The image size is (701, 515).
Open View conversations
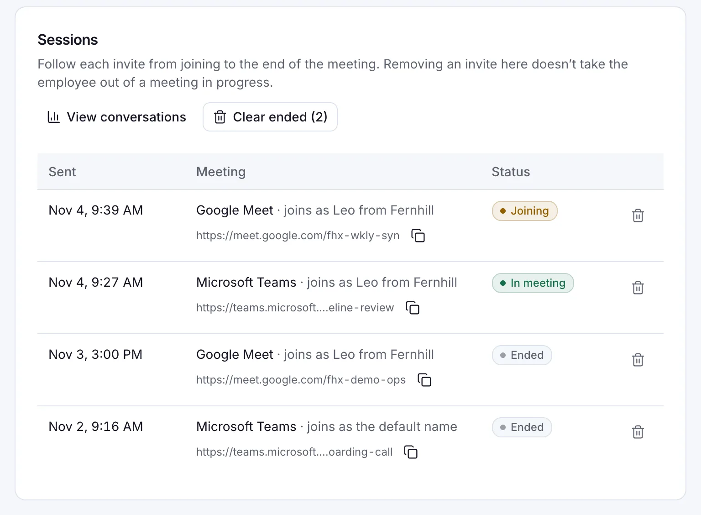pos(117,117)
